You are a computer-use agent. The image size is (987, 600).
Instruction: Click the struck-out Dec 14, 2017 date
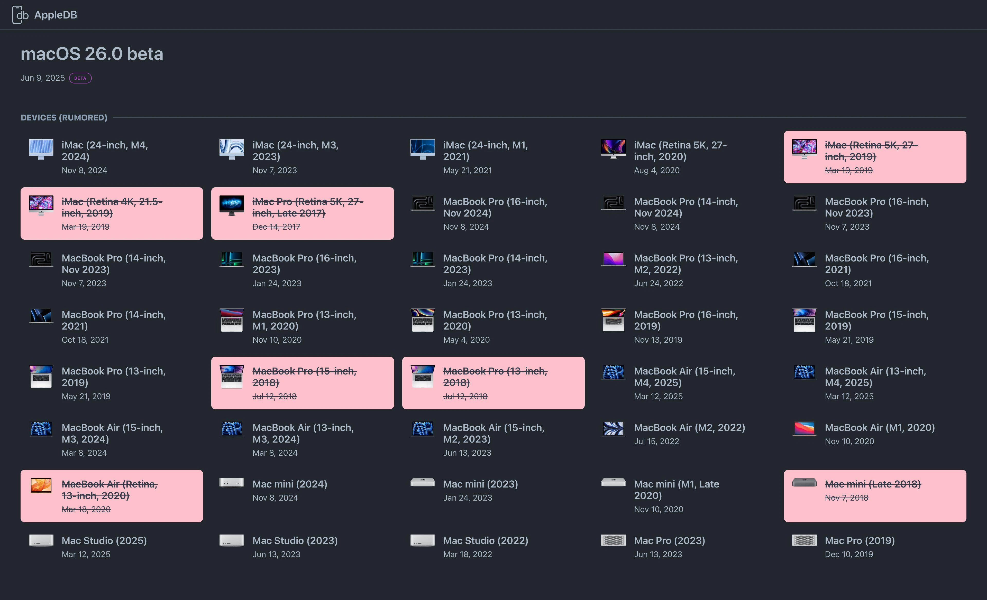point(276,227)
